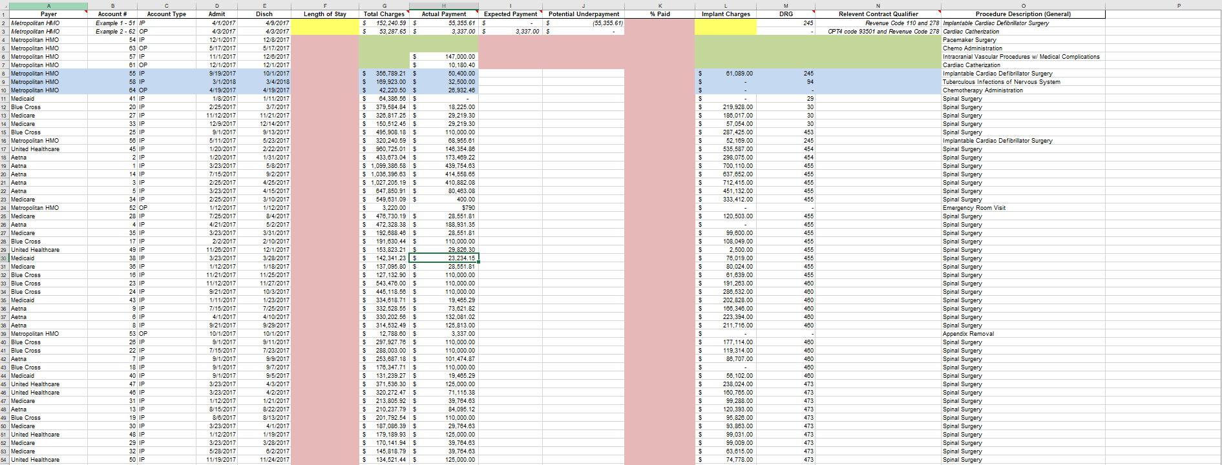Select the Chemotherapy Administration cell
The width and height of the screenshot is (1222, 465).
click(1023, 90)
